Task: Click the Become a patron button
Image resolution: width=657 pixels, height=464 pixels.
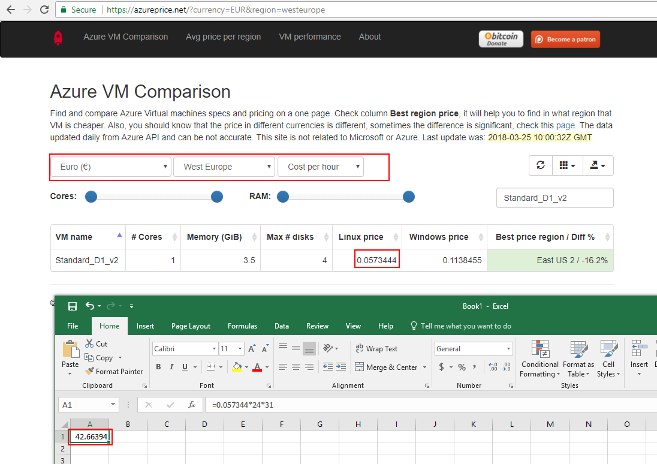Action: 565,40
